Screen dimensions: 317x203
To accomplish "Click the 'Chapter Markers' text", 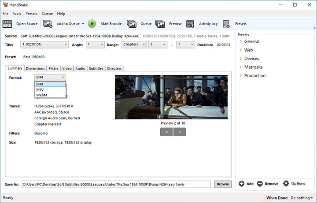I will (x=48, y=124).
